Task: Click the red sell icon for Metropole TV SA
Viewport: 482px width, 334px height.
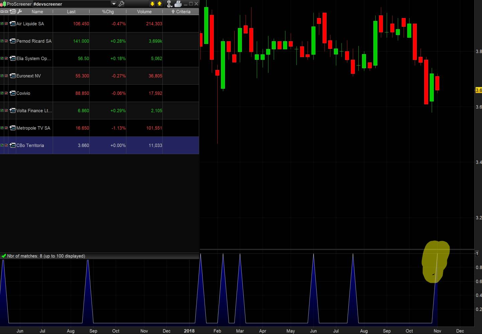Action: coord(6,128)
